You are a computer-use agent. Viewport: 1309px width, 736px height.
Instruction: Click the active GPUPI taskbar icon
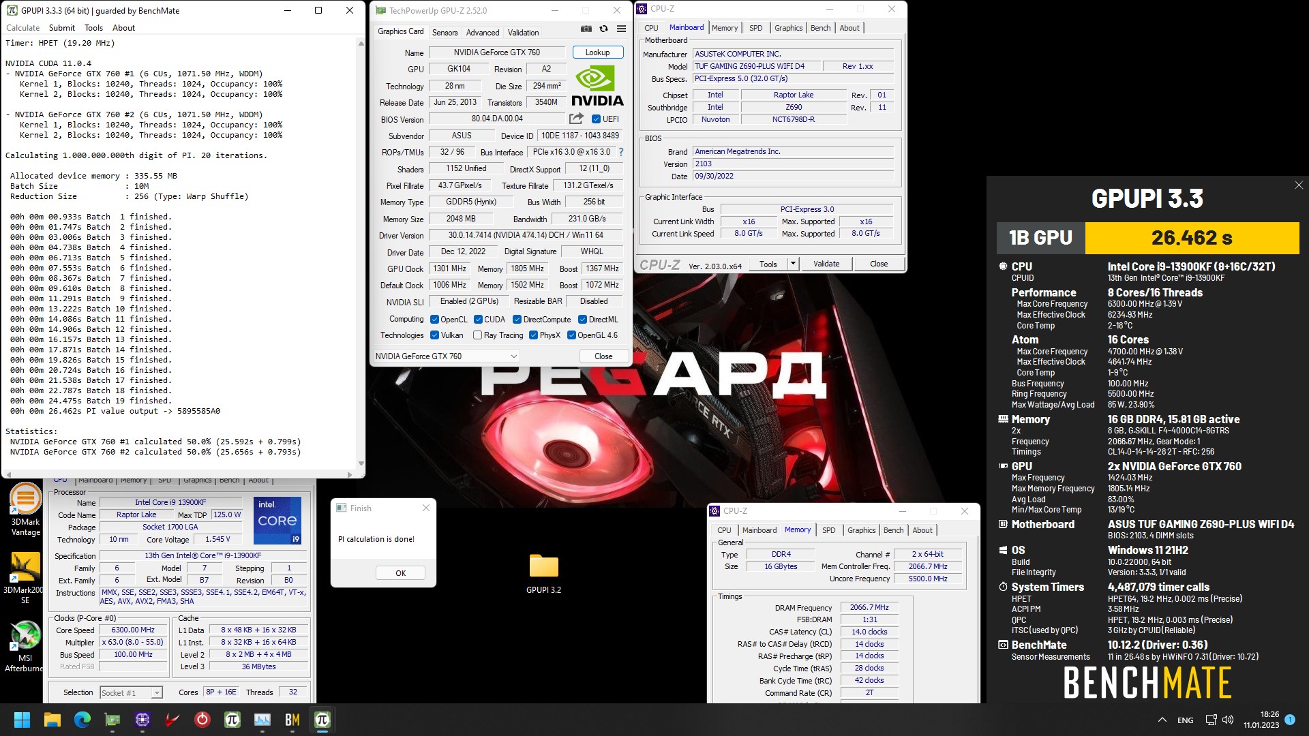322,720
